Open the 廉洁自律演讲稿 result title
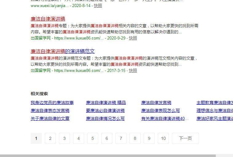This screenshot has height=157, width=233. click(x=48, y=19)
